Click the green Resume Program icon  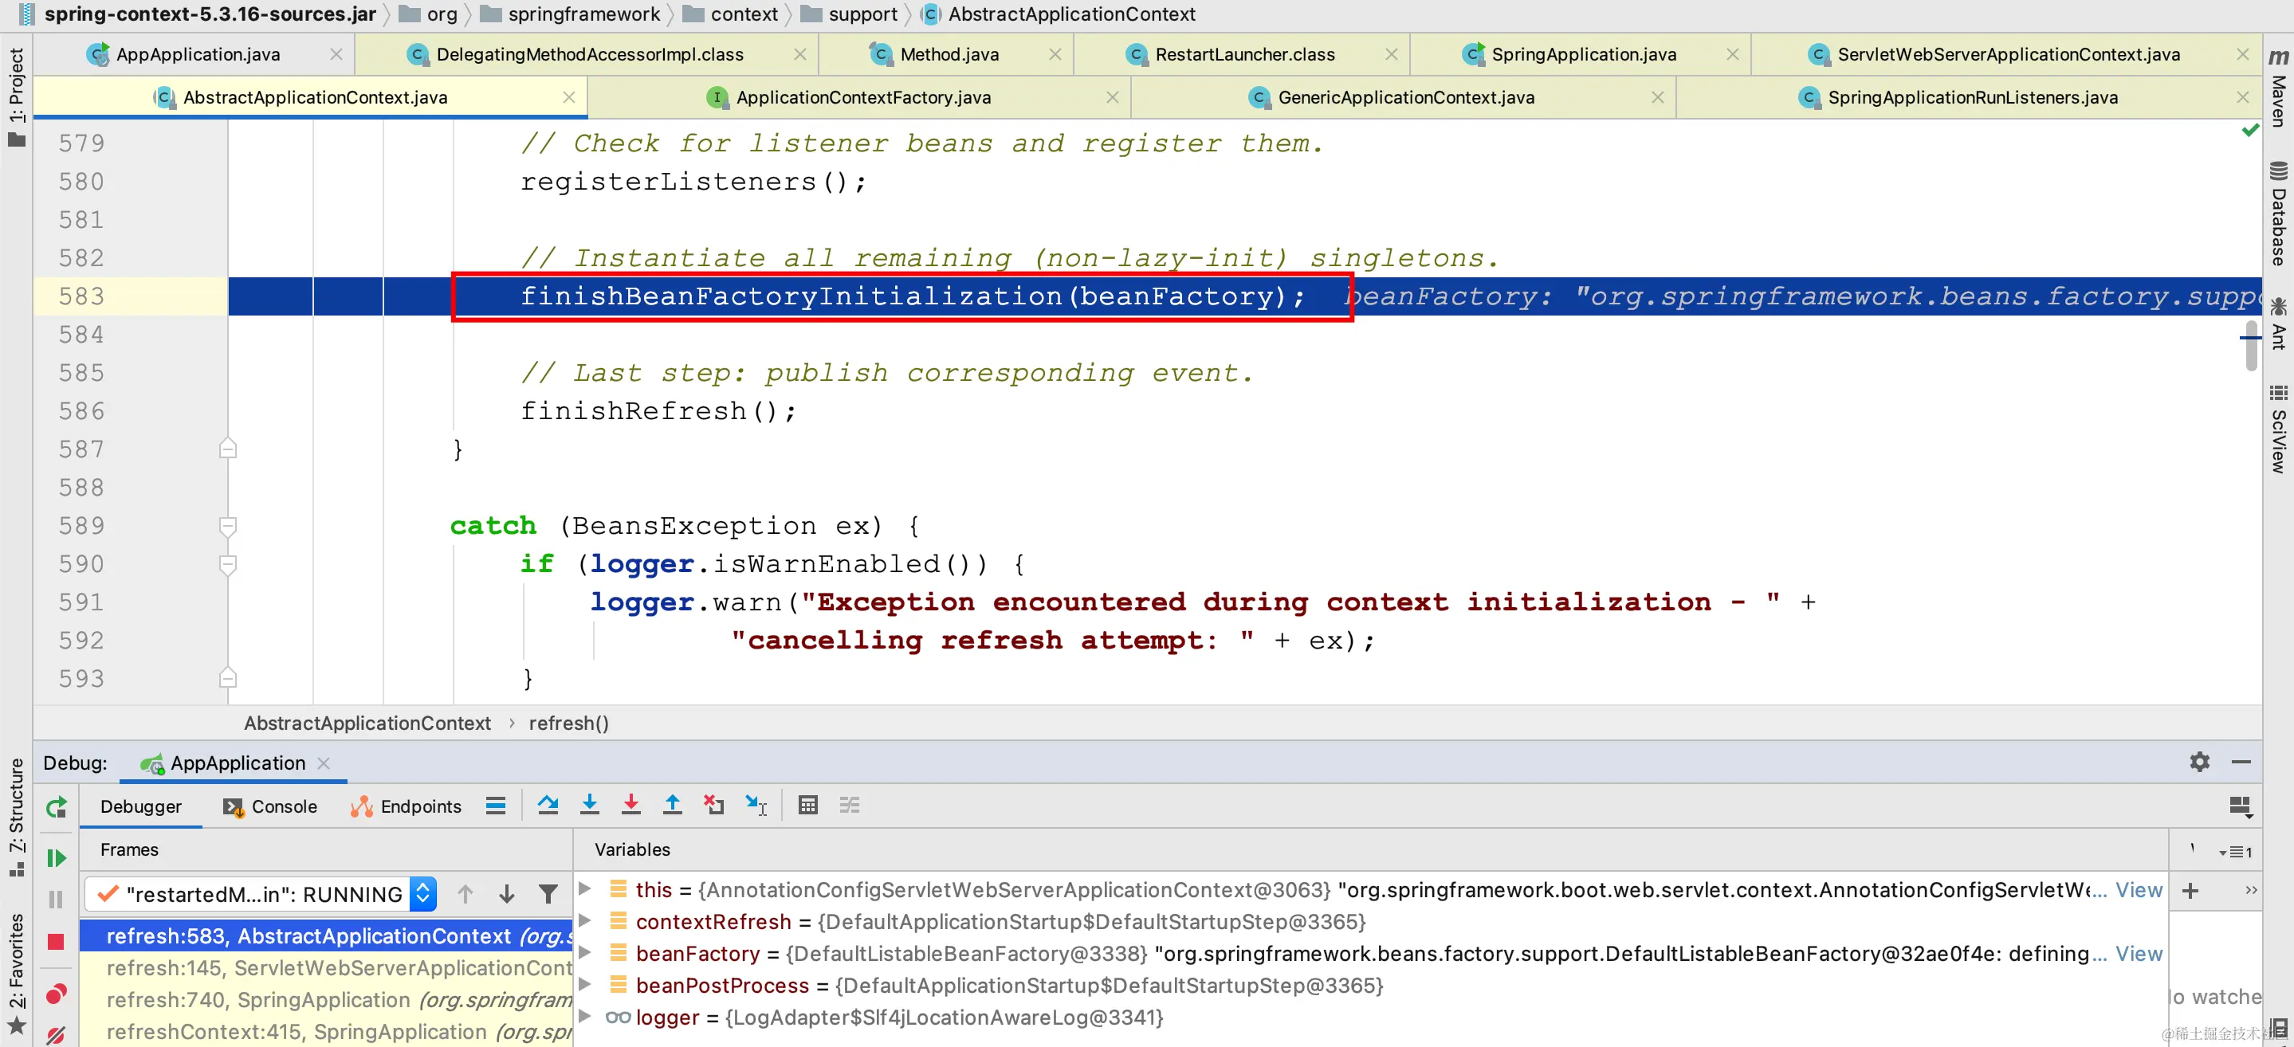(56, 858)
